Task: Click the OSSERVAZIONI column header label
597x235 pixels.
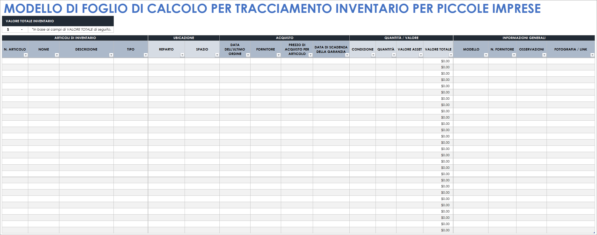Action: pos(532,49)
